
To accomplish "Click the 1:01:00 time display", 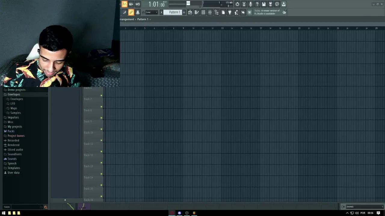I will [x=157, y=4].
